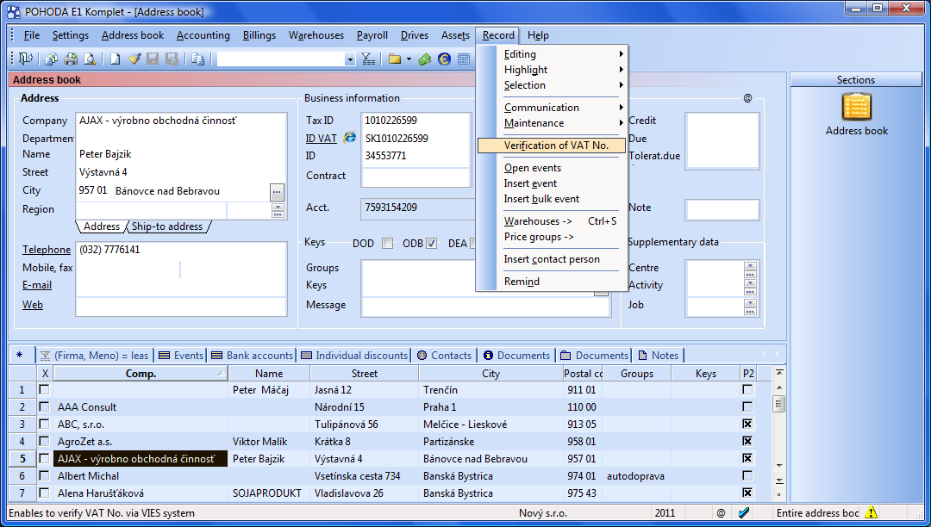Click the euro coin toolbar icon
The image size is (931, 527).
tap(444, 59)
